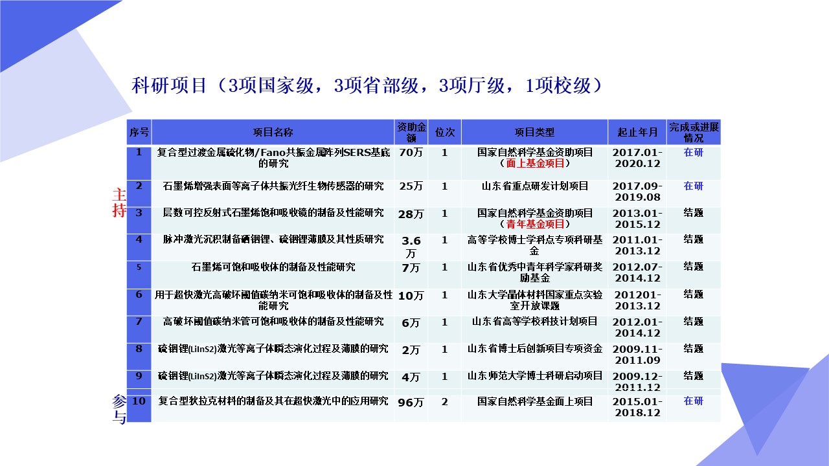This screenshot has height=466, width=829.
Task: Select the '2012.07-2014.12' date cell
Action: click(x=637, y=272)
